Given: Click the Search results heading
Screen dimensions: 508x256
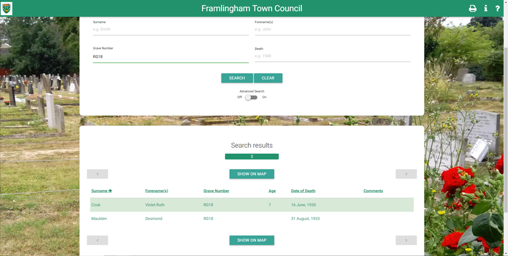Looking at the screenshot, I should pos(252,145).
